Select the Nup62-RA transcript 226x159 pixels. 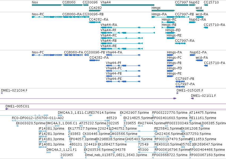pyautogui.click(x=193, y=22)
